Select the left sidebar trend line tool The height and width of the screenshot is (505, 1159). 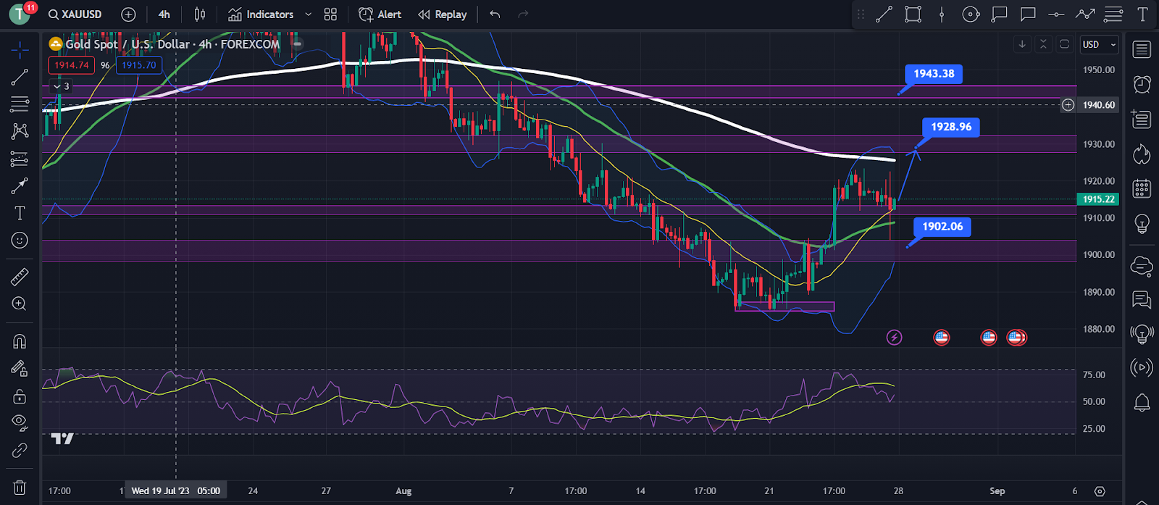(x=20, y=77)
